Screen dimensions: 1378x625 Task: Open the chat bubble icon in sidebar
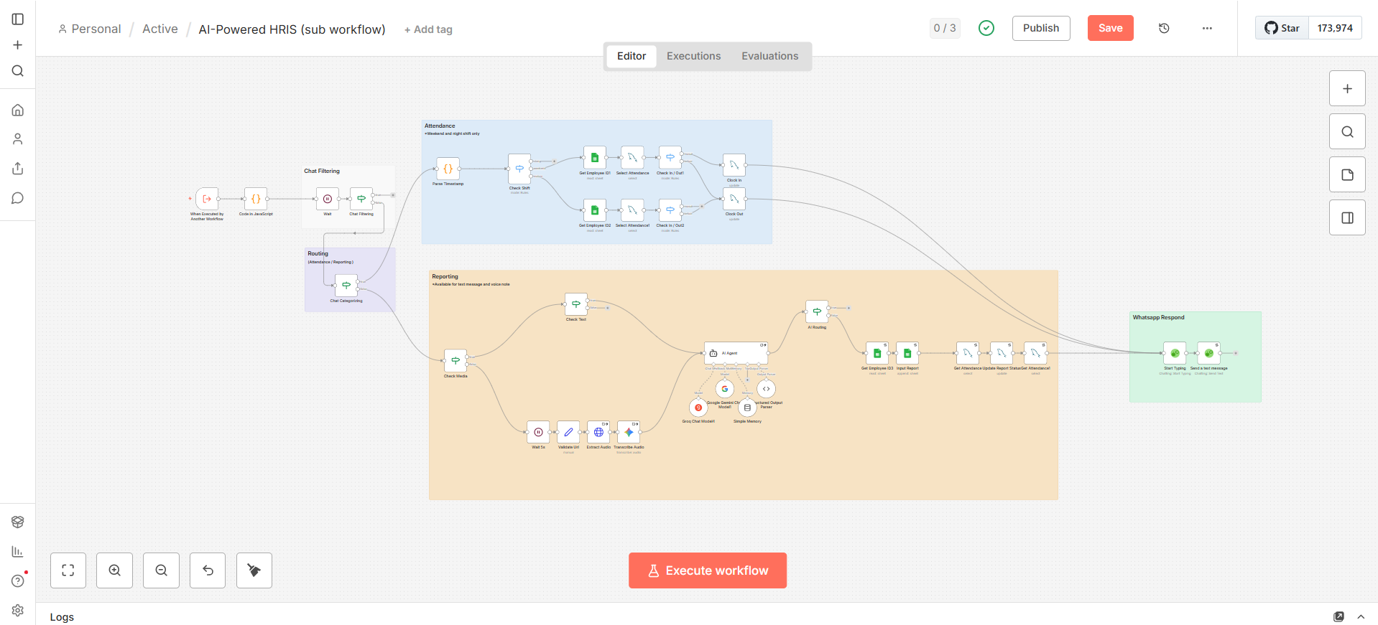[18, 198]
